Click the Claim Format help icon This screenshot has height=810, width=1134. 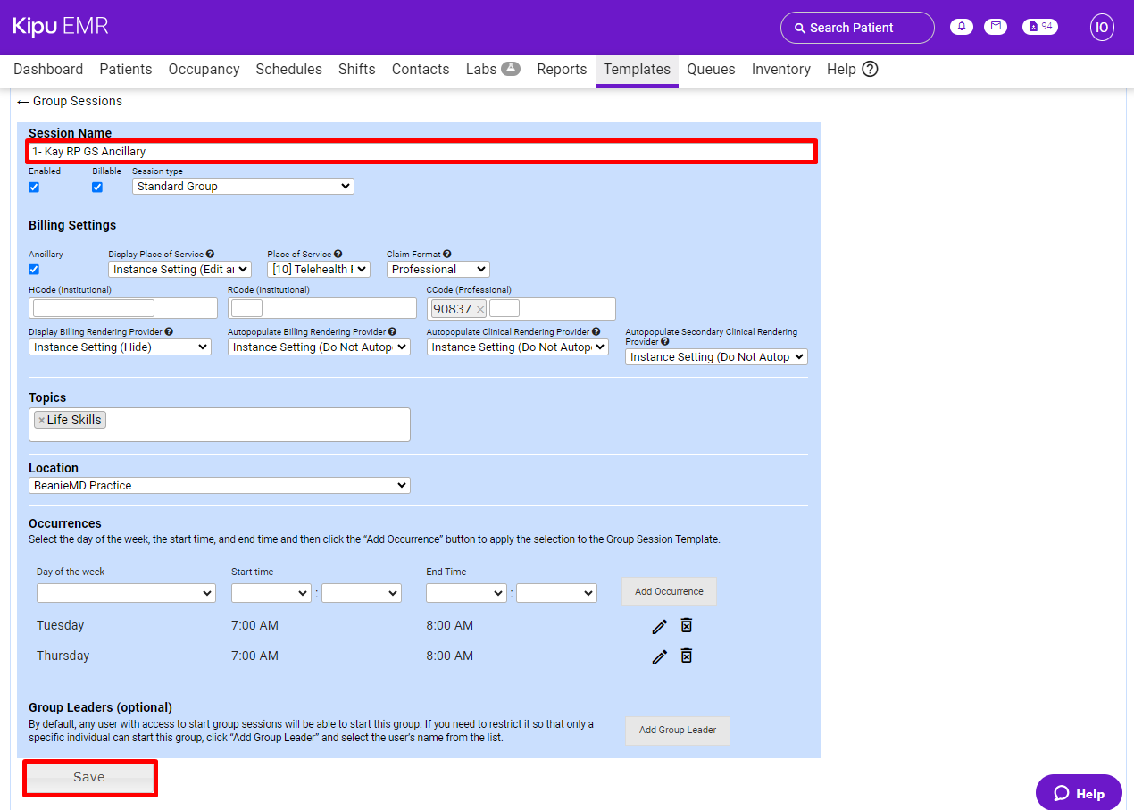[x=447, y=255]
